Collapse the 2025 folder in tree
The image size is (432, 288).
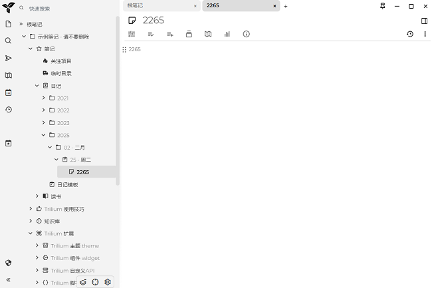[44, 135]
